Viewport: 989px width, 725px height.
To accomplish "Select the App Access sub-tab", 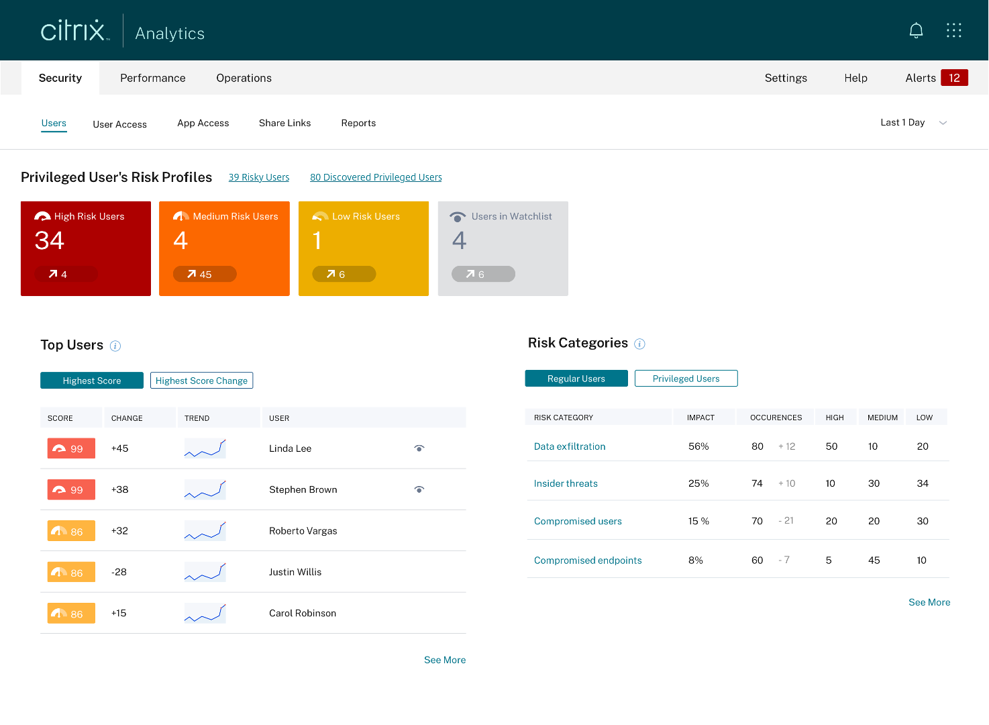I will [x=203, y=123].
